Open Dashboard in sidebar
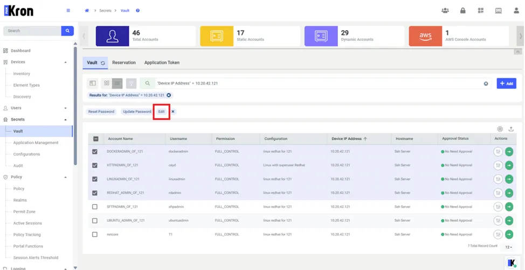 [x=20, y=51]
